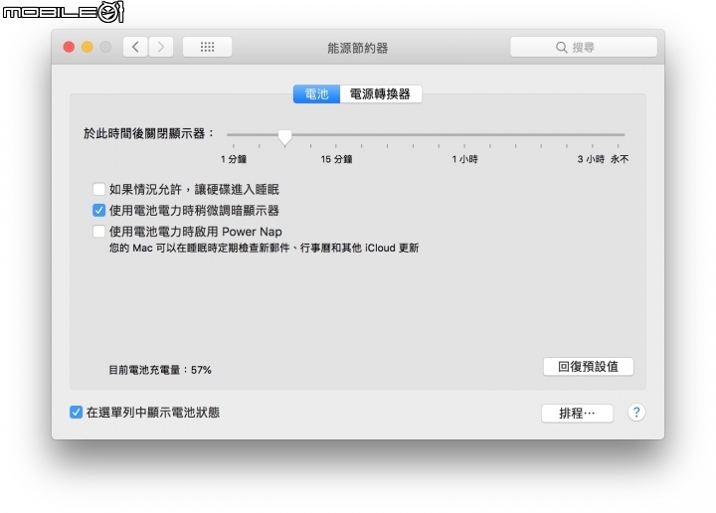Click the search field 搜尋

pos(584,47)
